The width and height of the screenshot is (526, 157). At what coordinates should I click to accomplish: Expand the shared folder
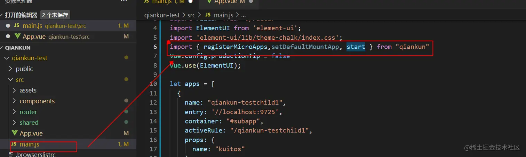point(14,123)
